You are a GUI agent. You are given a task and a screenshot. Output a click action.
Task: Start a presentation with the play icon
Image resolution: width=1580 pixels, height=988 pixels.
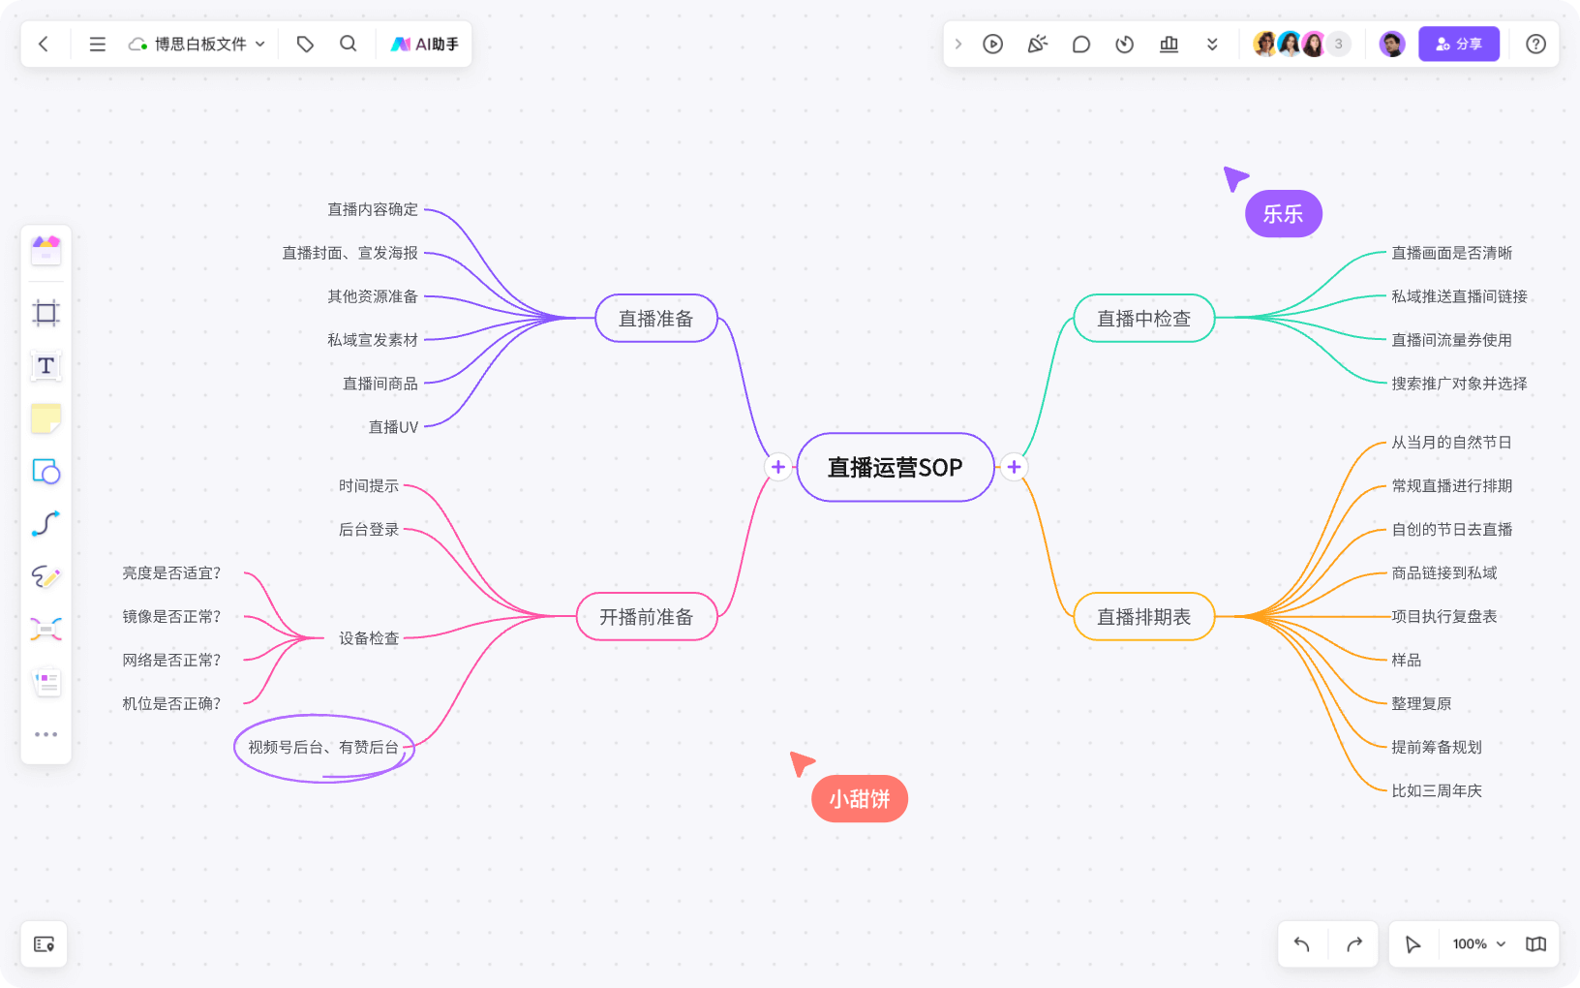[992, 44]
